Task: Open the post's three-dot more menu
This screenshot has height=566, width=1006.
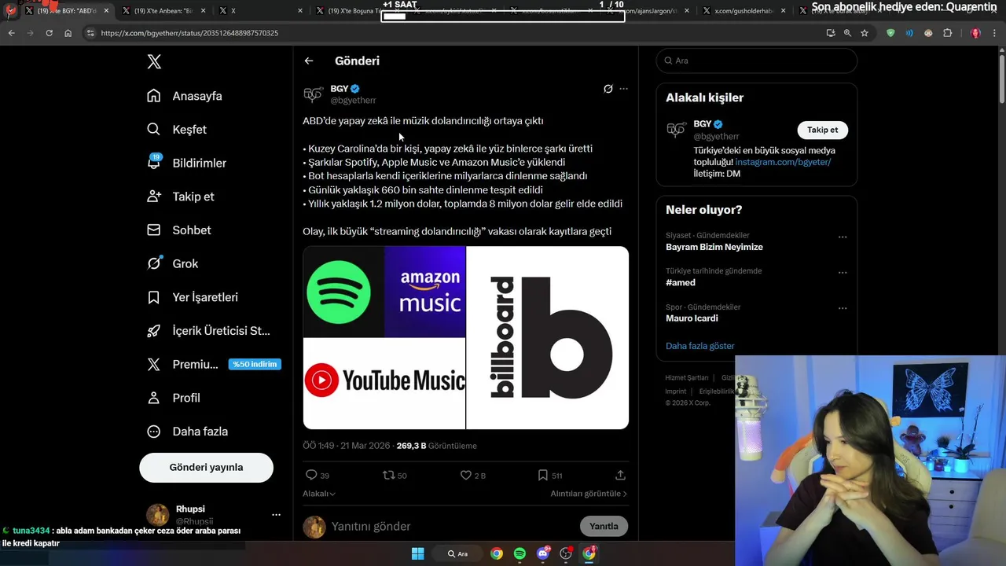Action: point(624,89)
